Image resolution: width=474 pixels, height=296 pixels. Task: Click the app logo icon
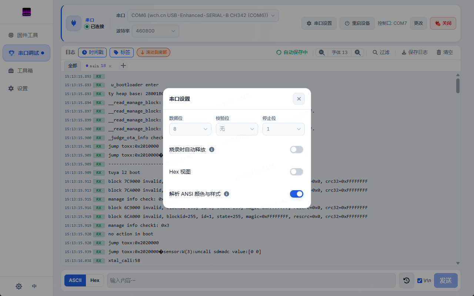[27, 12]
